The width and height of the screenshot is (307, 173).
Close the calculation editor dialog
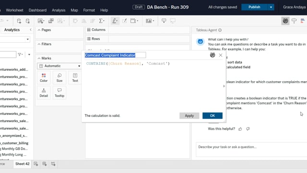221,55
